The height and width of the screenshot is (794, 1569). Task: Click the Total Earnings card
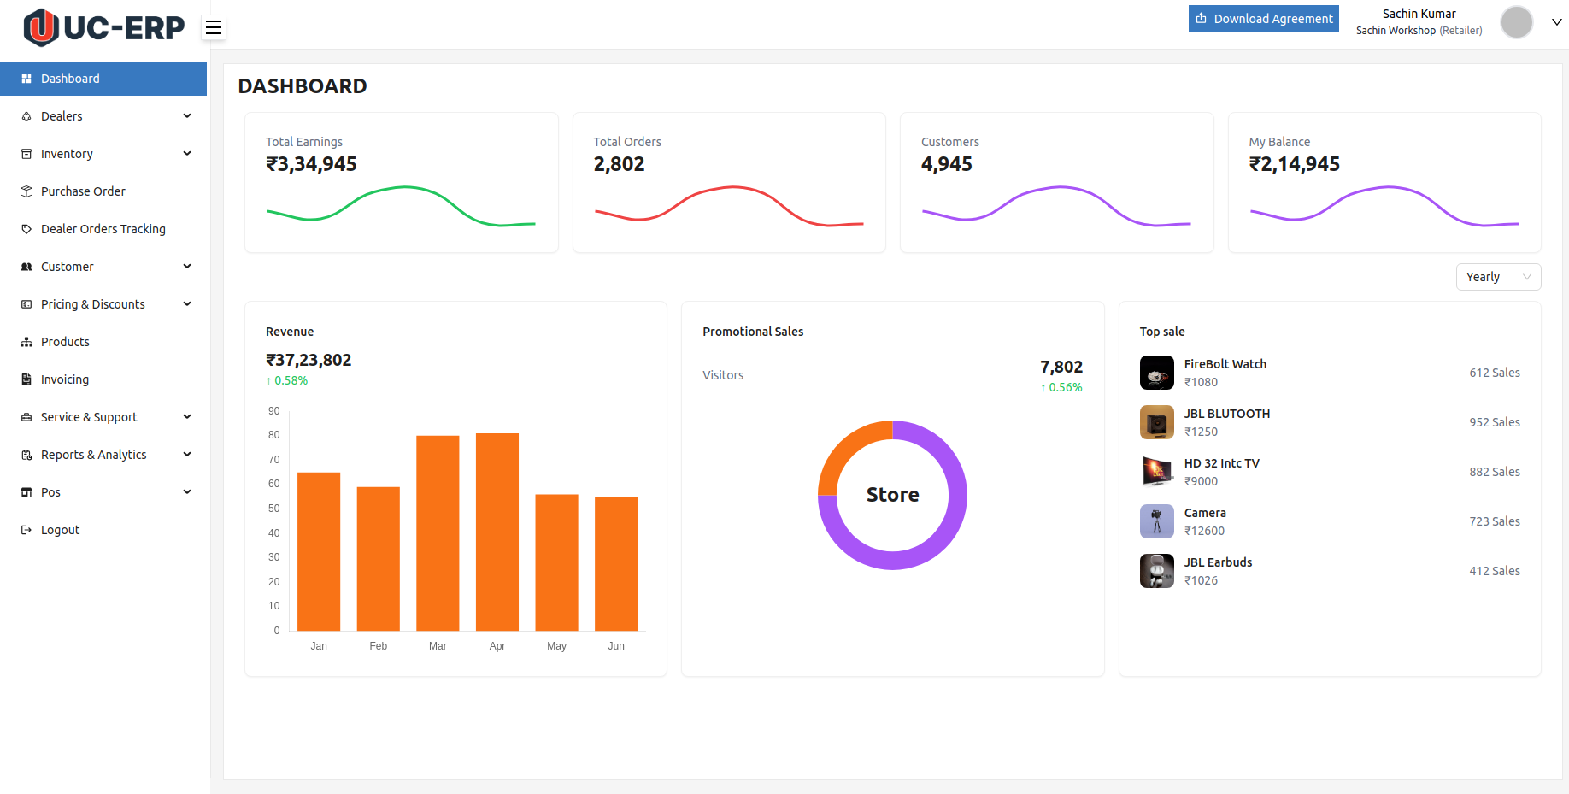[x=402, y=183]
